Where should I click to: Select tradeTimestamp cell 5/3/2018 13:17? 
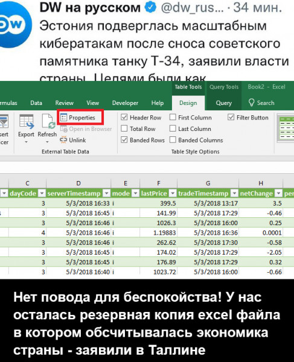(208, 203)
